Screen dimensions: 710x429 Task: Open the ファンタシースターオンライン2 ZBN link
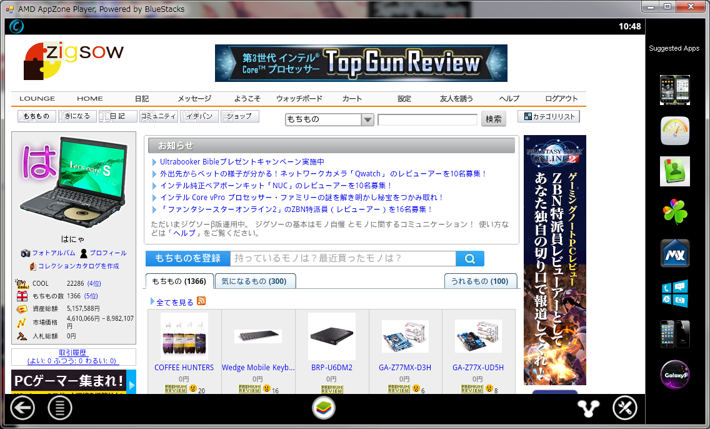pos(297,209)
